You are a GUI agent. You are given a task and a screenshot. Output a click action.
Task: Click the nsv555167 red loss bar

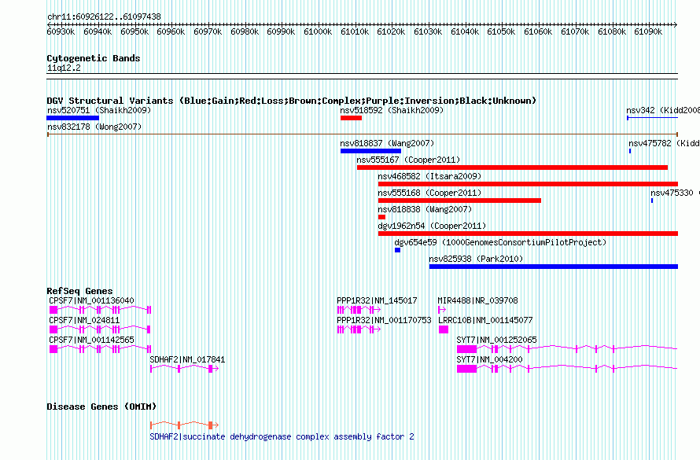click(x=512, y=167)
